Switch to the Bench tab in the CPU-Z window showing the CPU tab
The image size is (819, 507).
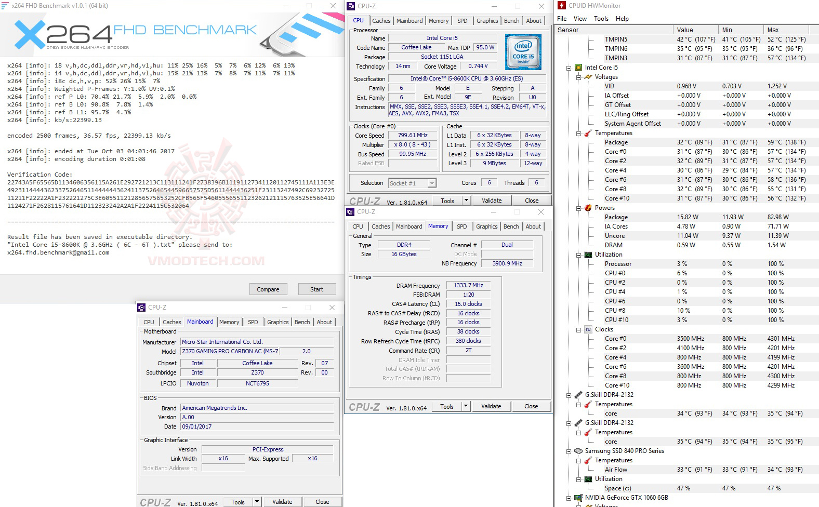[512, 21]
